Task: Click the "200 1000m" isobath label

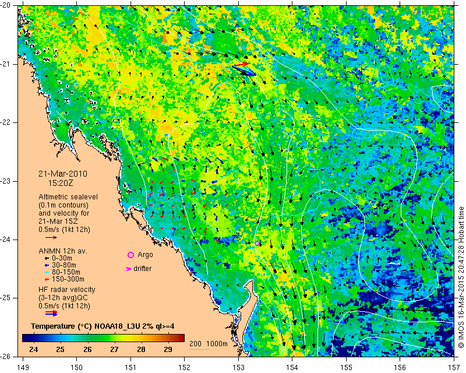Action: (209, 344)
